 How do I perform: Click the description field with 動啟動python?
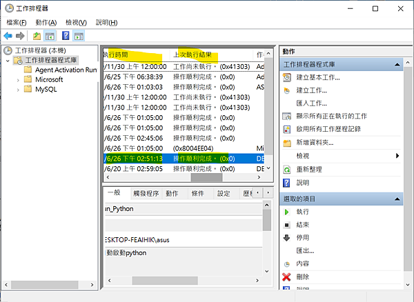(184, 261)
